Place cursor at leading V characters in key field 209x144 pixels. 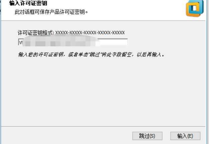click(21, 43)
